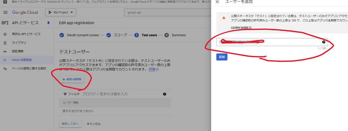Open the hamburger navigation menu
The width and height of the screenshot is (348, 131).
[x=6, y=13]
